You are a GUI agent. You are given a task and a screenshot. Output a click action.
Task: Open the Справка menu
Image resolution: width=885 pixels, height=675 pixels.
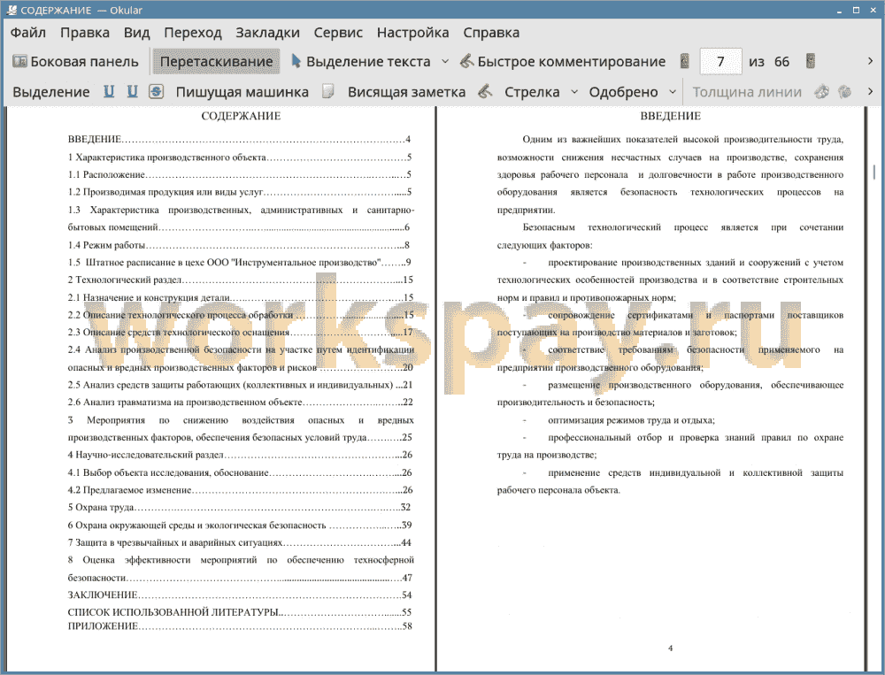491,33
